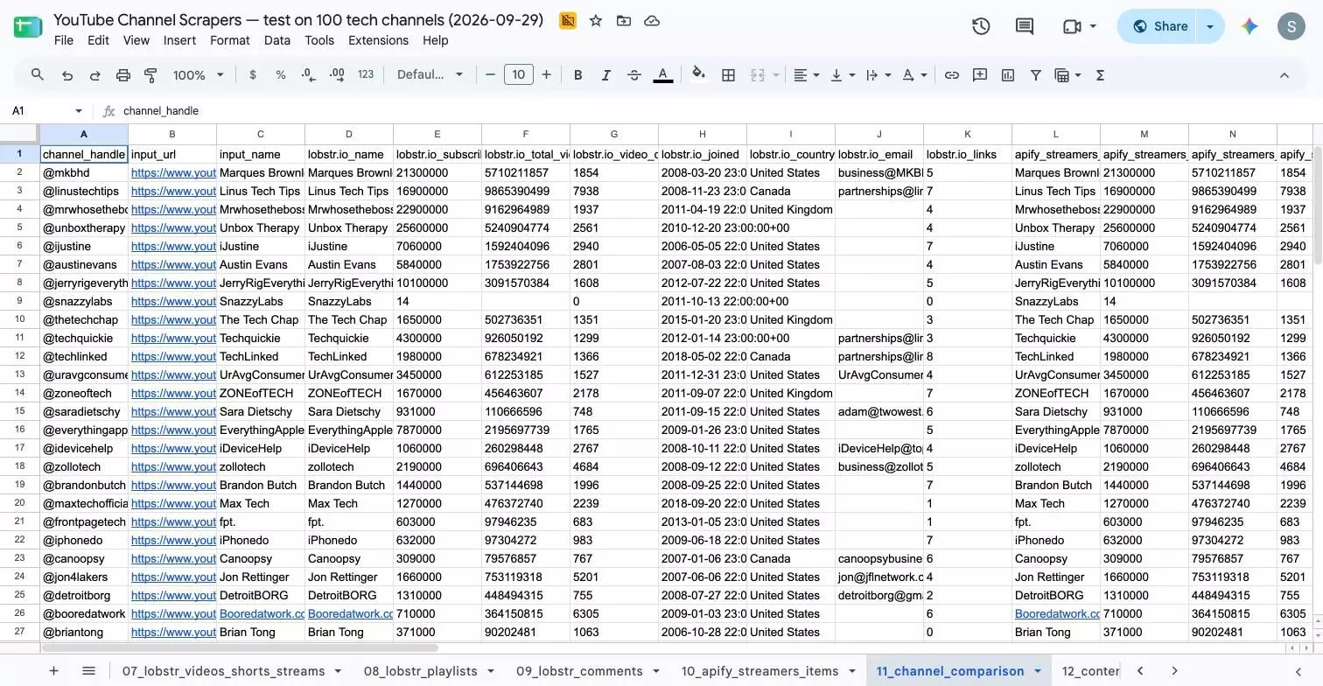
Task: Open the fill color picker
Action: 698,74
